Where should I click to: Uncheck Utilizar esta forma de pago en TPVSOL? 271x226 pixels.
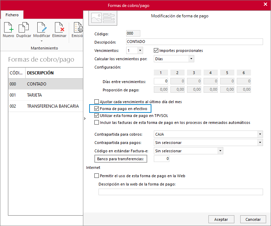pyautogui.click(x=97, y=116)
